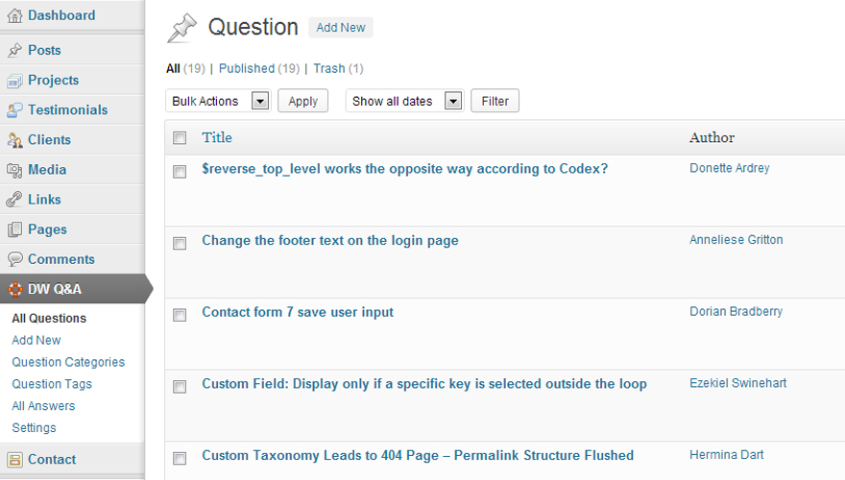845x480 pixels.
Task: Click the Contact form icon
Action: pyautogui.click(x=14, y=460)
